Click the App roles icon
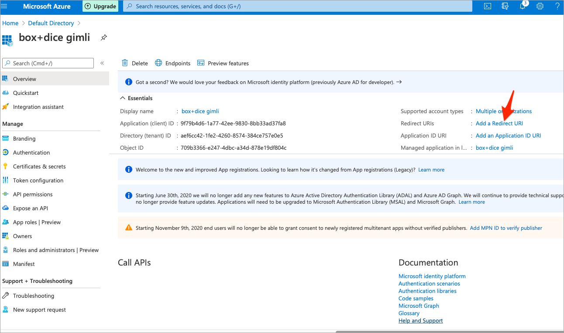Viewport: 564px width, 333px height. (x=6, y=222)
